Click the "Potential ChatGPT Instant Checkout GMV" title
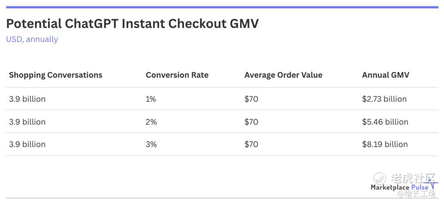The width and height of the screenshot is (444, 204). point(132,23)
